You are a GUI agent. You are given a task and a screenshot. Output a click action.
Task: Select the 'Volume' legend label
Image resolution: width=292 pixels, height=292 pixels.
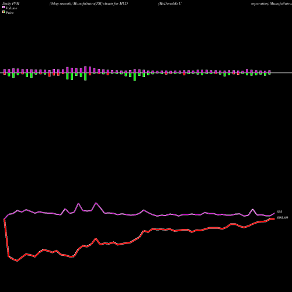pos(11,8)
